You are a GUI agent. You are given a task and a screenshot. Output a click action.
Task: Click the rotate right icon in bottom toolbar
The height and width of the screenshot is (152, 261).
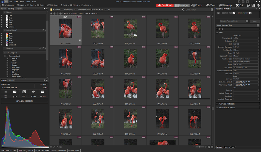click(57, 147)
